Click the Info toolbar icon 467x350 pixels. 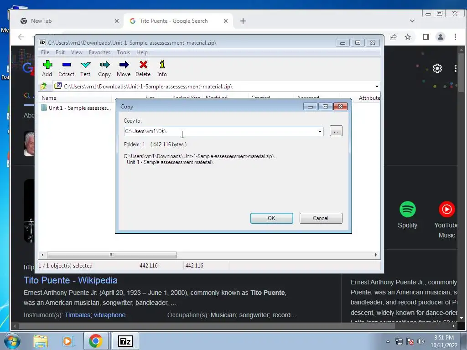(162, 68)
